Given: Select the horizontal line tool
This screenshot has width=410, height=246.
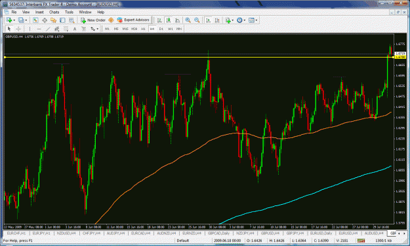Looking at the screenshot, I should pyautogui.click(x=39, y=29).
